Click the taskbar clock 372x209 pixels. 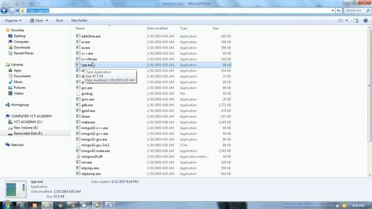point(358,206)
